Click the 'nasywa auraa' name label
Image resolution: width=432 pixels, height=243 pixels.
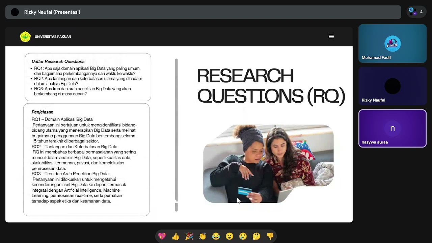[x=375, y=142]
